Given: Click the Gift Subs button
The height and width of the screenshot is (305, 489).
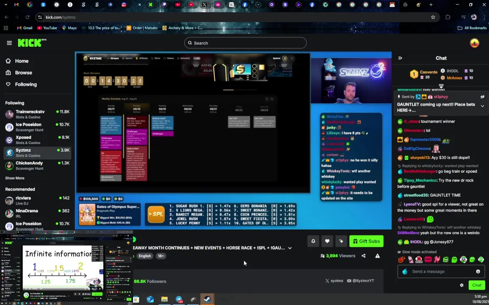Looking at the screenshot, I should 367,241.
